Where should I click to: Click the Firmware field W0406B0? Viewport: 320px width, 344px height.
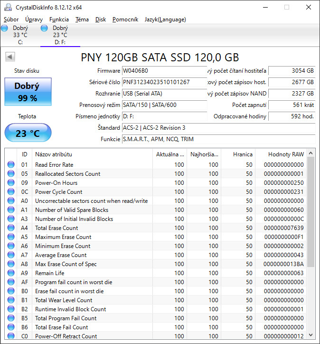coord(164,71)
